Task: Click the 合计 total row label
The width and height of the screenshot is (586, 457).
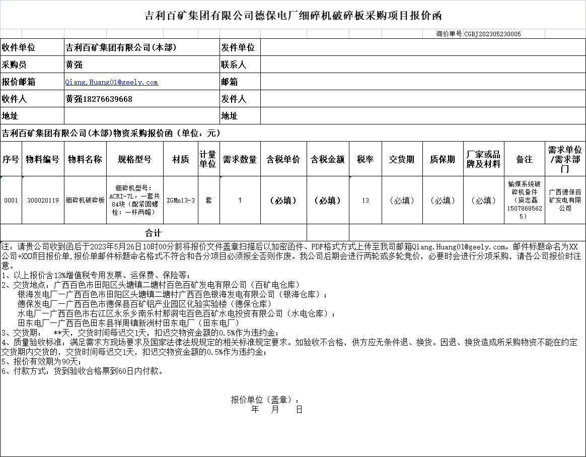Action: pos(153,233)
